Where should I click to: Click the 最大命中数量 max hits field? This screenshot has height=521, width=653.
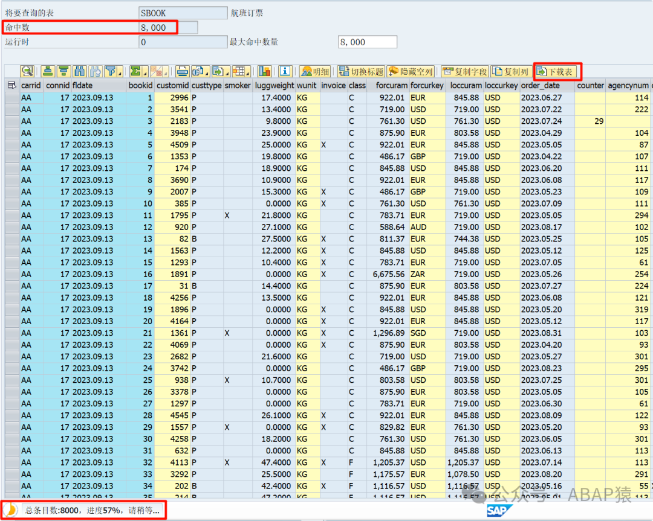click(368, 42)
